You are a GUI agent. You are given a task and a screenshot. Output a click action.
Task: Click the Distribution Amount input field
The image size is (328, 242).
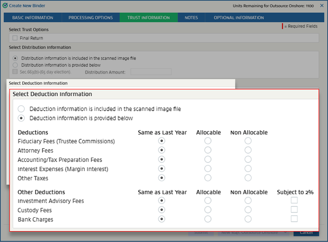click(150, 72)
